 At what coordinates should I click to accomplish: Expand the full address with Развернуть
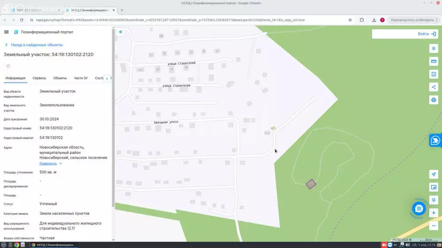48,164
